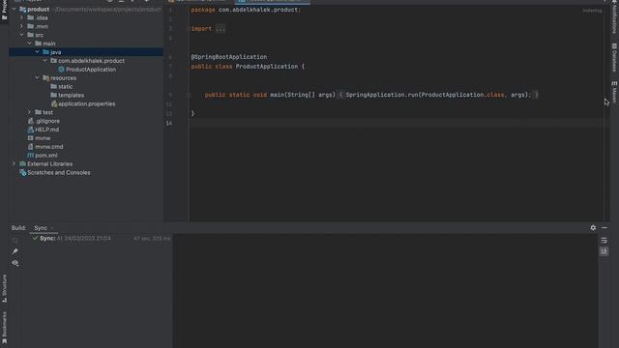Select the Sync result row
619x348 pixels.
coord(101,239)
